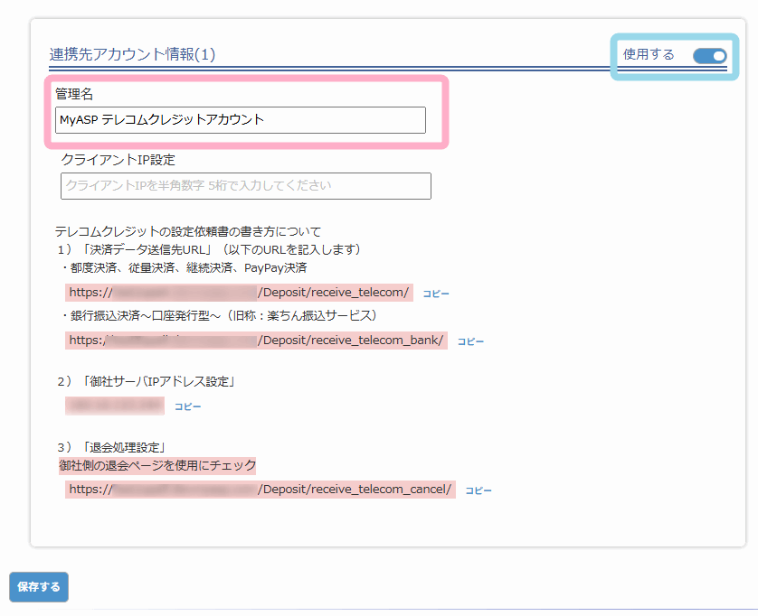The width and height of the screenshot is (758, 616).
Task: Select the /Deposit/receive_telecom/ URL text
Action: 239,293
